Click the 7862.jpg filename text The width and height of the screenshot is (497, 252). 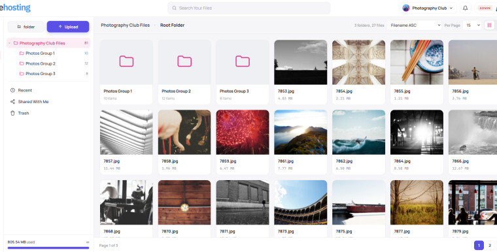tap(344, 161)
